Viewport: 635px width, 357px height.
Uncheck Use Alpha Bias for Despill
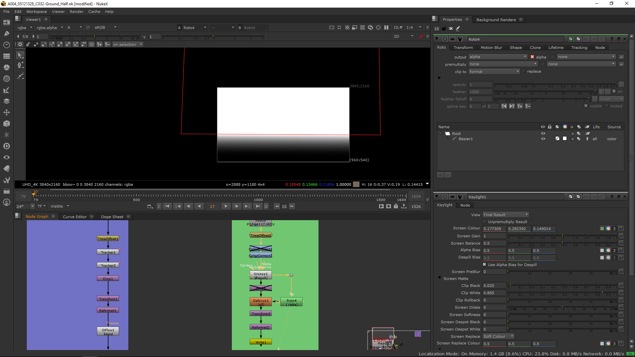485,264
